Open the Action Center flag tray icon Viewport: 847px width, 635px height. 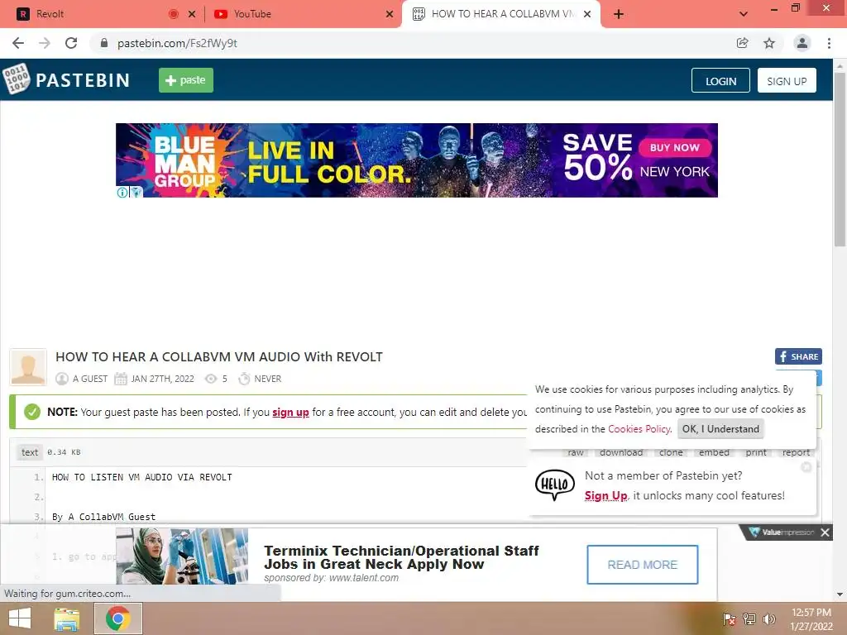729,618
